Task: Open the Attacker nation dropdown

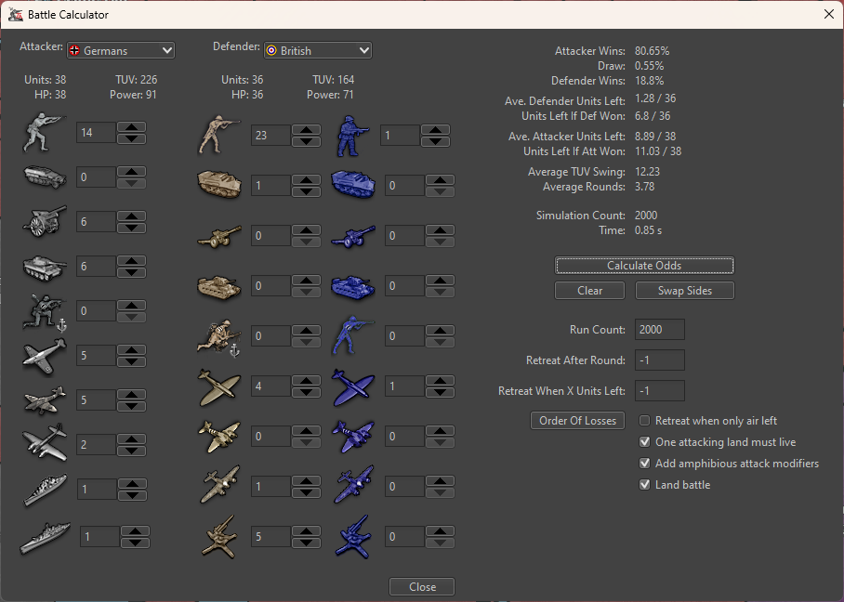Action: click(x=121, y=50)
